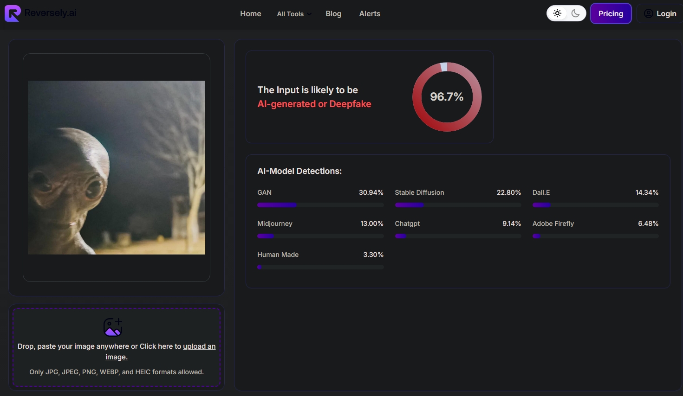683x396 pixels.
Task: Click the 9.14% value
Action: 512,224
